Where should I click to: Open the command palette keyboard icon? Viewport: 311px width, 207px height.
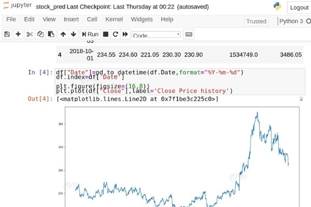click(189, 34)
